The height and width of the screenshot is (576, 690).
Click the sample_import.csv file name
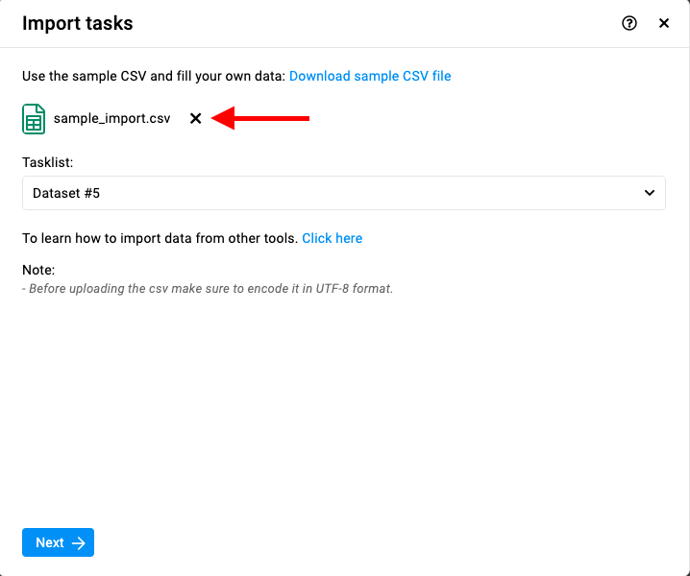coord(111,119)
